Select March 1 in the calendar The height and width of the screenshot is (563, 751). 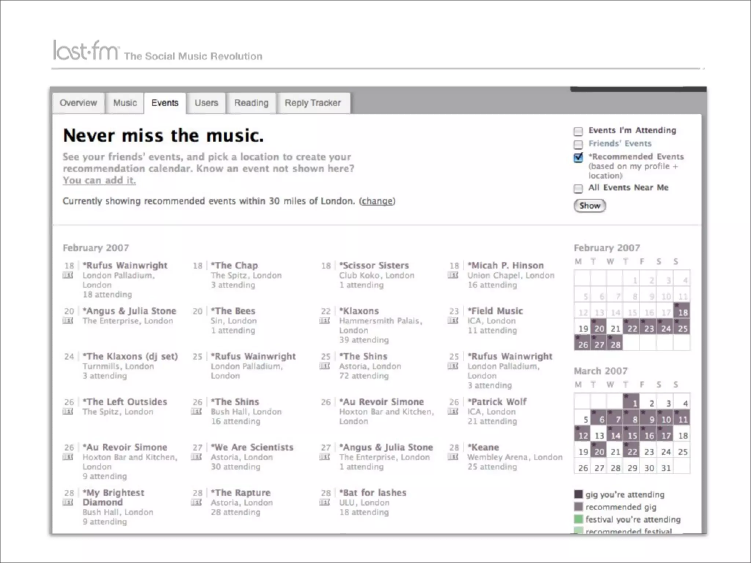631,402
